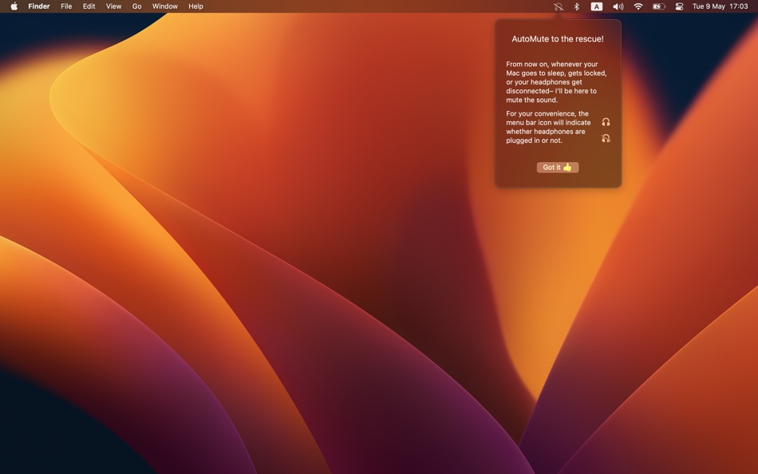The height and width of the screenshot is (474, 758).
Task: Click the text 'For your convenience, the'
Action: [x=547, y=113]
